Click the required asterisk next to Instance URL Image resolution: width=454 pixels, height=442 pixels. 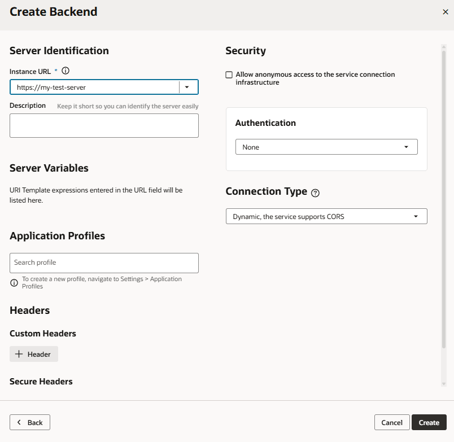56,71
